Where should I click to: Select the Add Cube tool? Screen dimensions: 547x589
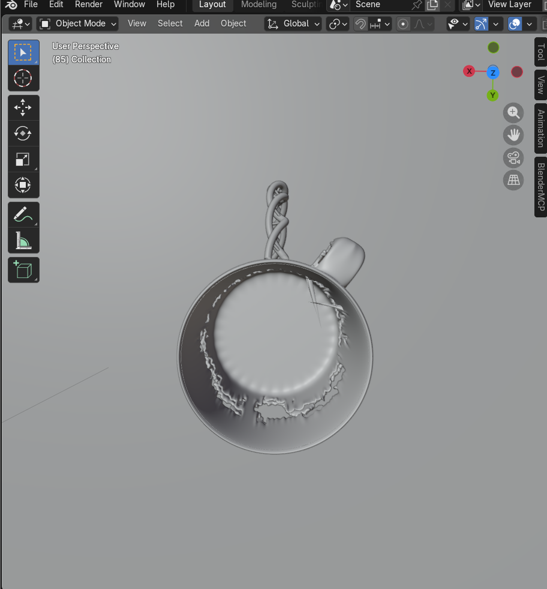click(23, 270)
